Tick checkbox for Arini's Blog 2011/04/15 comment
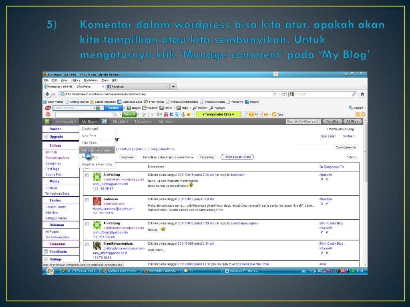The image size is (410, 307). 87,175
